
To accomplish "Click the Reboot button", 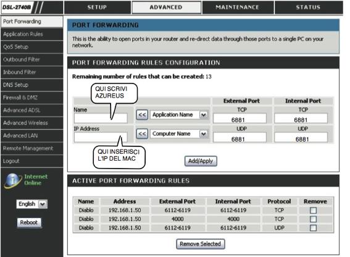I will point(29,222).
